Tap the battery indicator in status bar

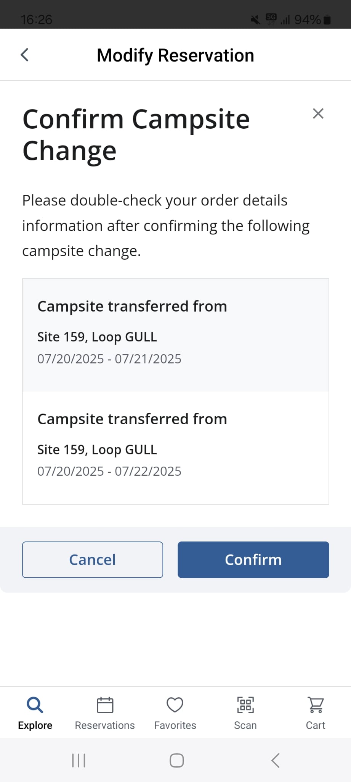point(327,20)
